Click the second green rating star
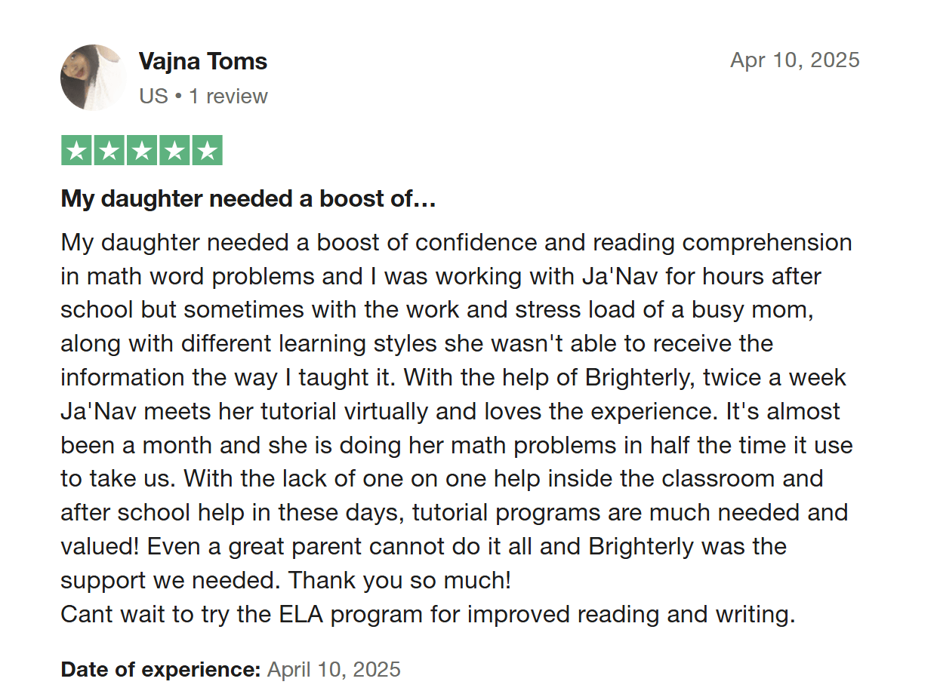The width and height of the screenshot is (937, 697). coord(109,150)
